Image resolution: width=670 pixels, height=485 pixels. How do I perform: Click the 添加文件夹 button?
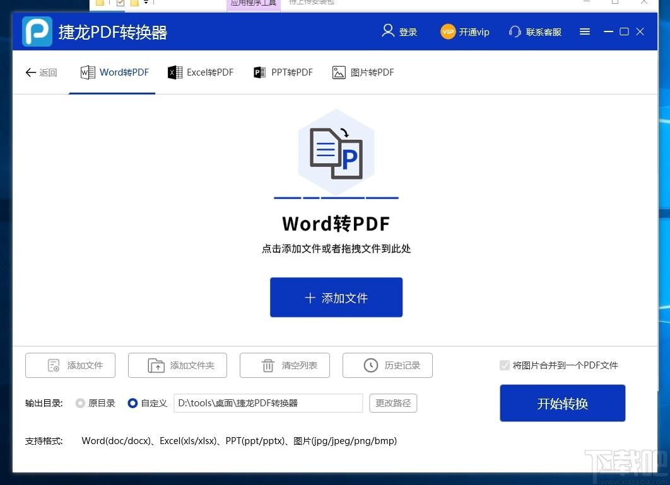tap(177, 365)
